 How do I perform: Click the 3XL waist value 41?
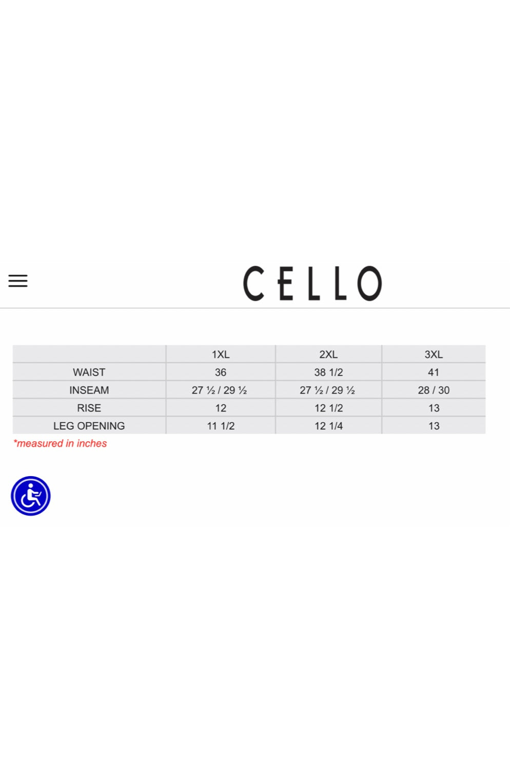tap(434, 372)
